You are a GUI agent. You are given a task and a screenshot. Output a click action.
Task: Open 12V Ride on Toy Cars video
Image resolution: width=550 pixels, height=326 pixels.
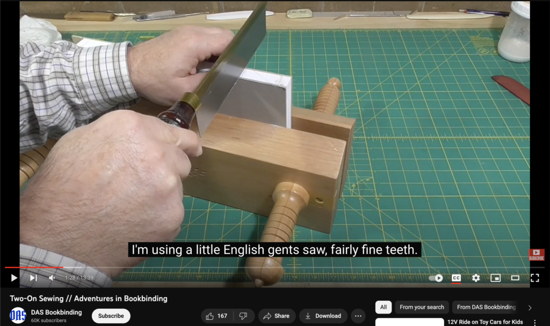coord(485,322)
